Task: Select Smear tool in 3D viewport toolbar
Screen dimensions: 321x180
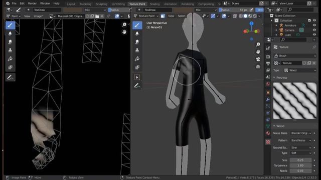Action: point(137,42)
